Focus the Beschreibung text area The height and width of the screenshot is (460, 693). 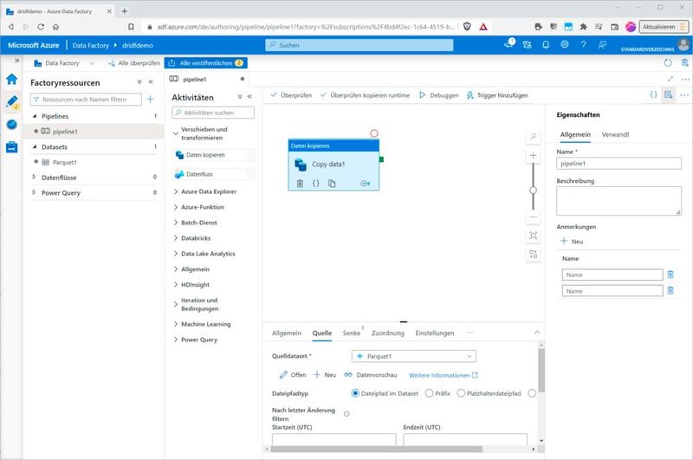(x=619, y=201)
